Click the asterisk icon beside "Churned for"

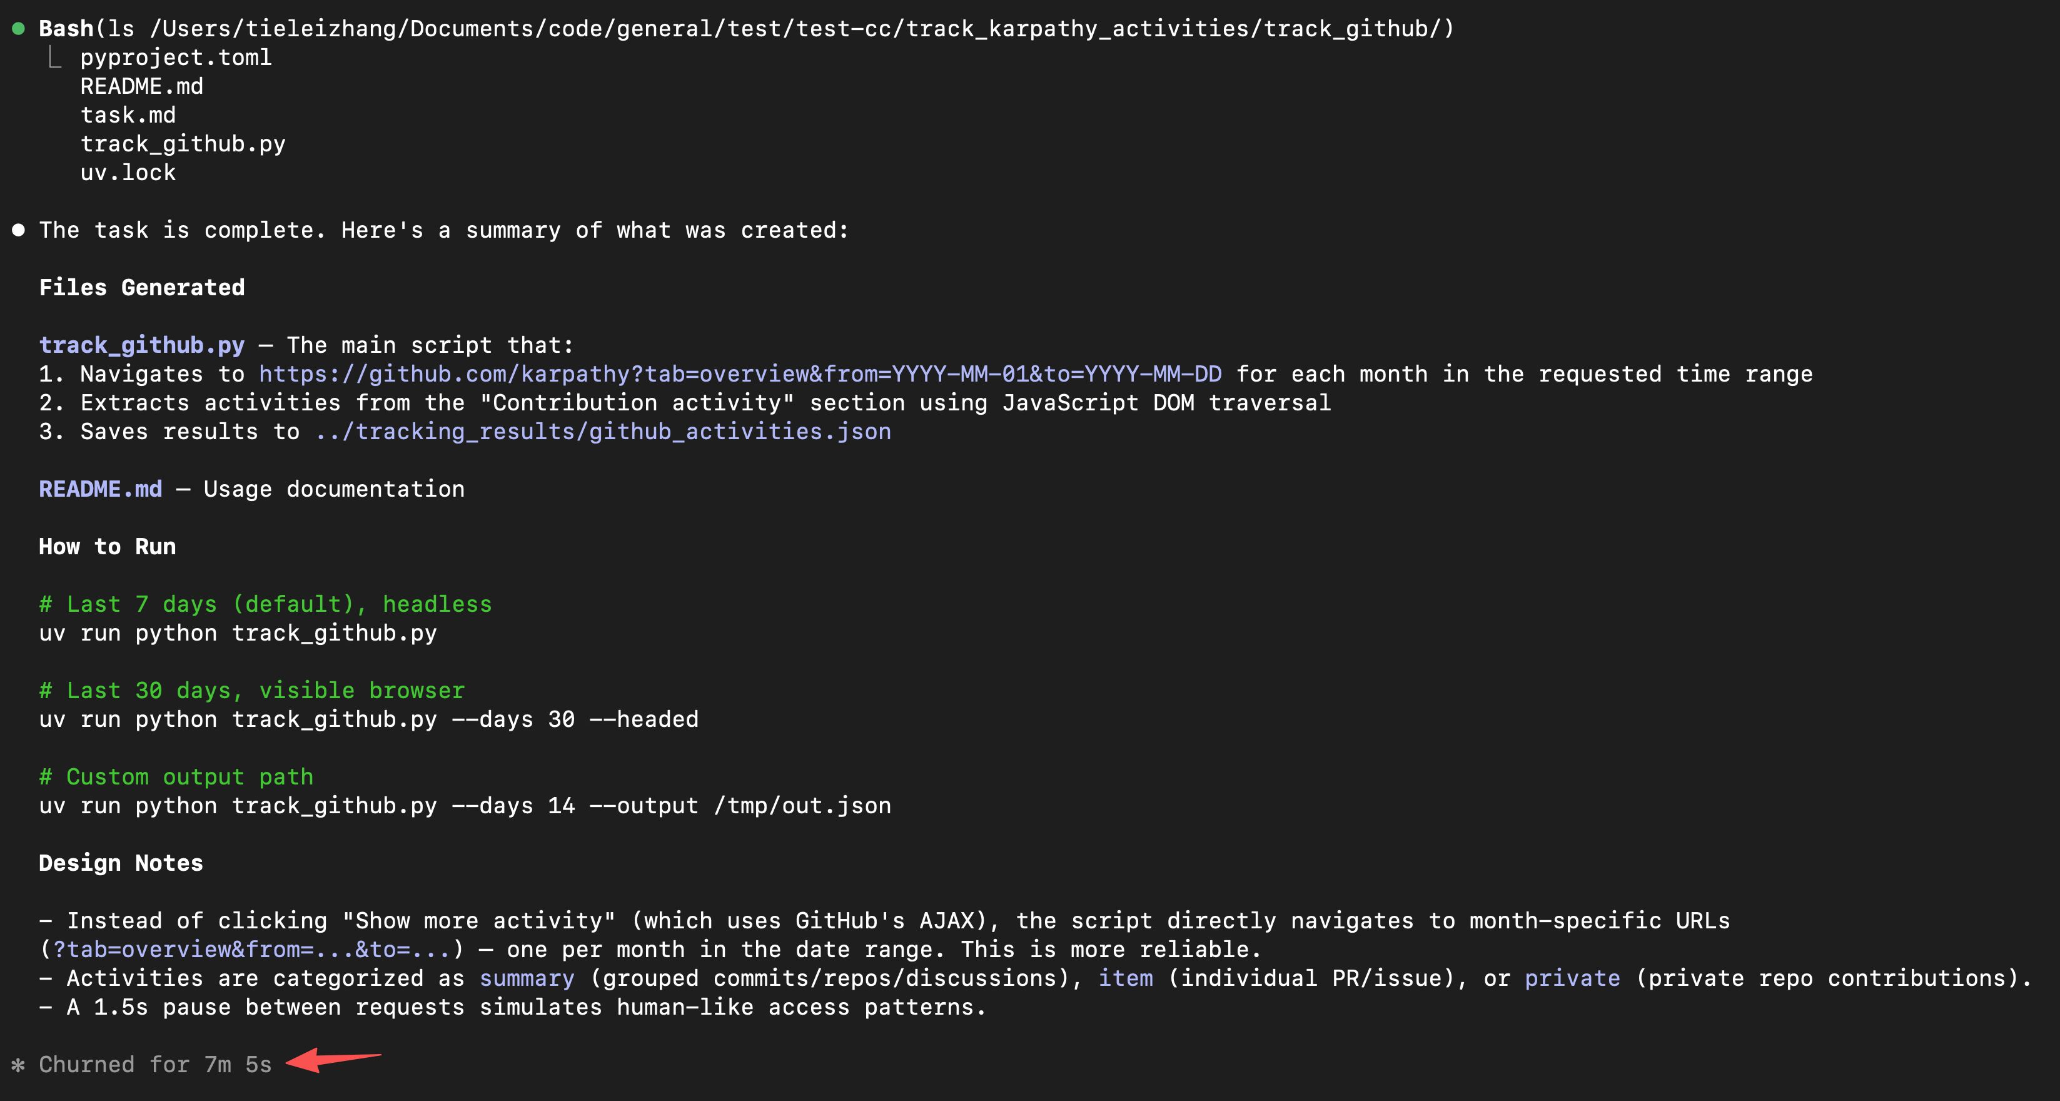(18, 1065)
